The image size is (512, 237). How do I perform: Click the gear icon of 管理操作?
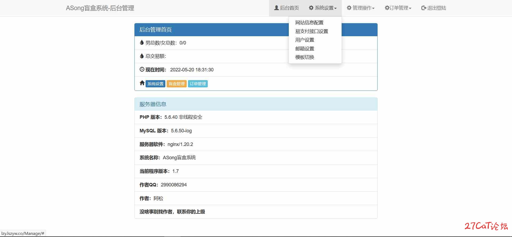coord(349,8)
